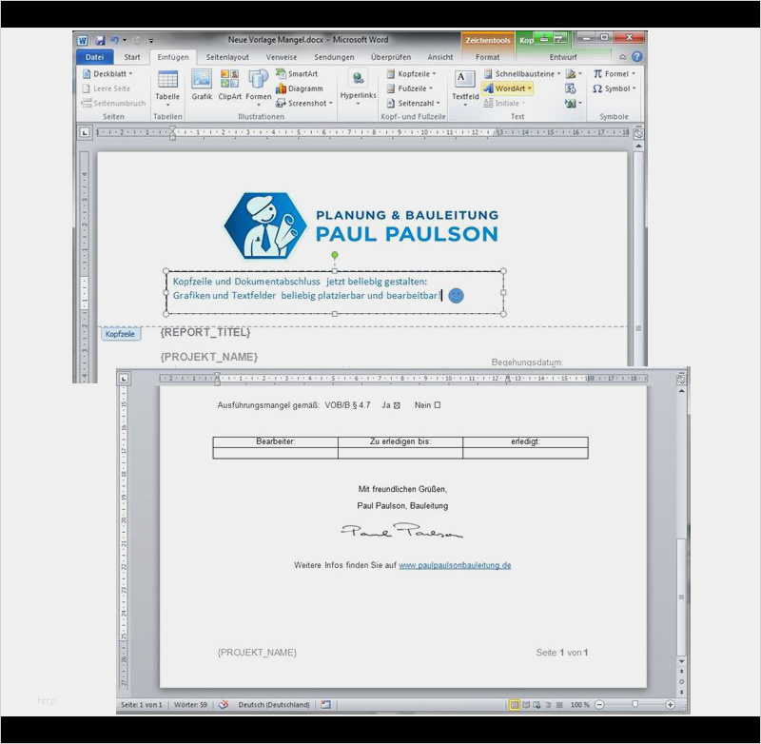The width and height of the screenshot is (761, 744).
Task: Click the date and time icon
Action: tap(570, 88)
